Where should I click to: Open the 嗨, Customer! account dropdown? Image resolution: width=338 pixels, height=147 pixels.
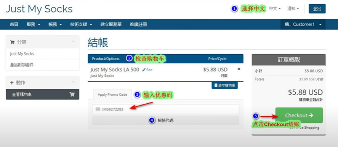[x=303, y=24]
